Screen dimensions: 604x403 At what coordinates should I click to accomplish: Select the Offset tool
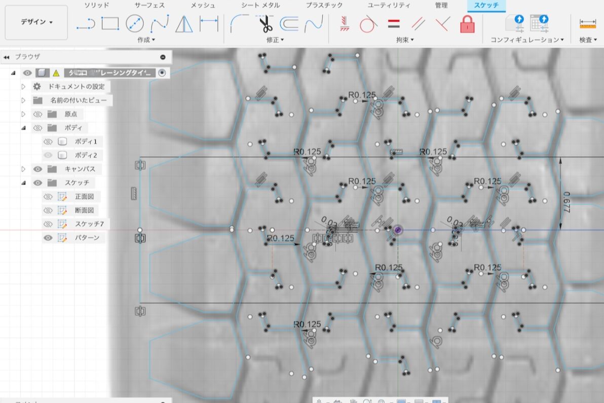coord(289,23)
